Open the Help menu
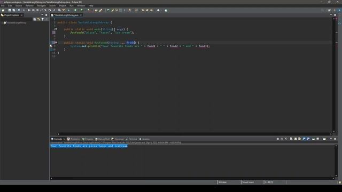Viewport: 342px width, 192px height. pyautogui.click(x=91, y=6)
